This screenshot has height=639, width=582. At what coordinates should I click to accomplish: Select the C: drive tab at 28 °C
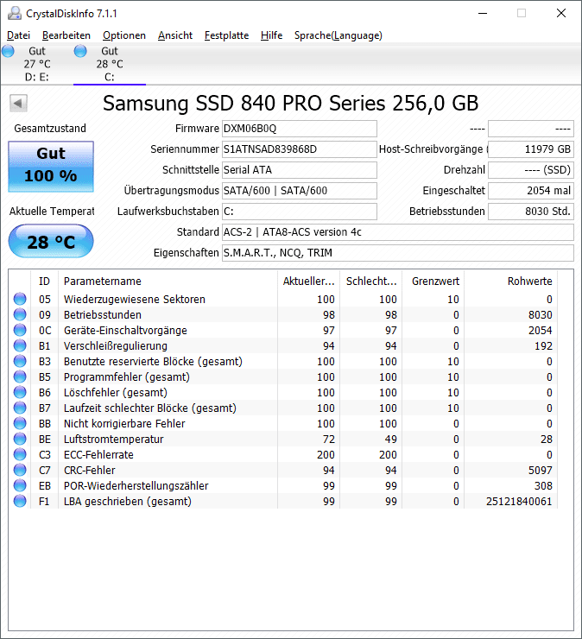pyautogui.click(x=110, y=64)
